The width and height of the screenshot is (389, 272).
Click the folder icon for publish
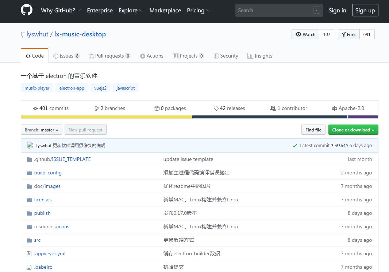coord(30,213)
